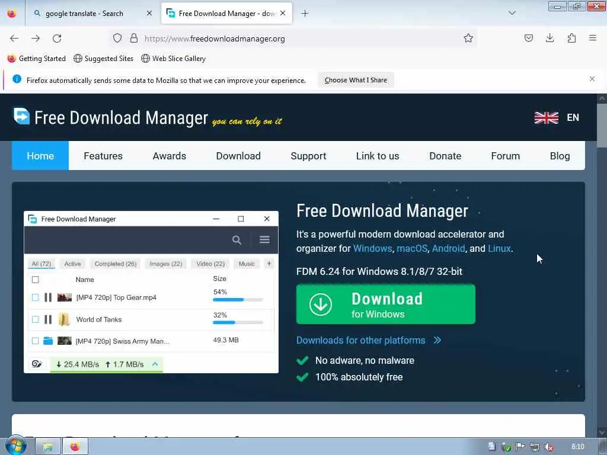The height and width of the screenshot is (455, 607).
Task: Dismiss the Firefox data sharing notification
Action: 592,79
